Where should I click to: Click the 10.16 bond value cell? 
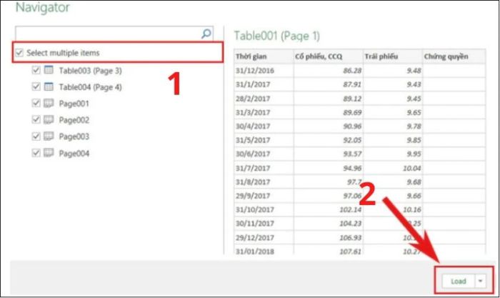tap(393, 209)
